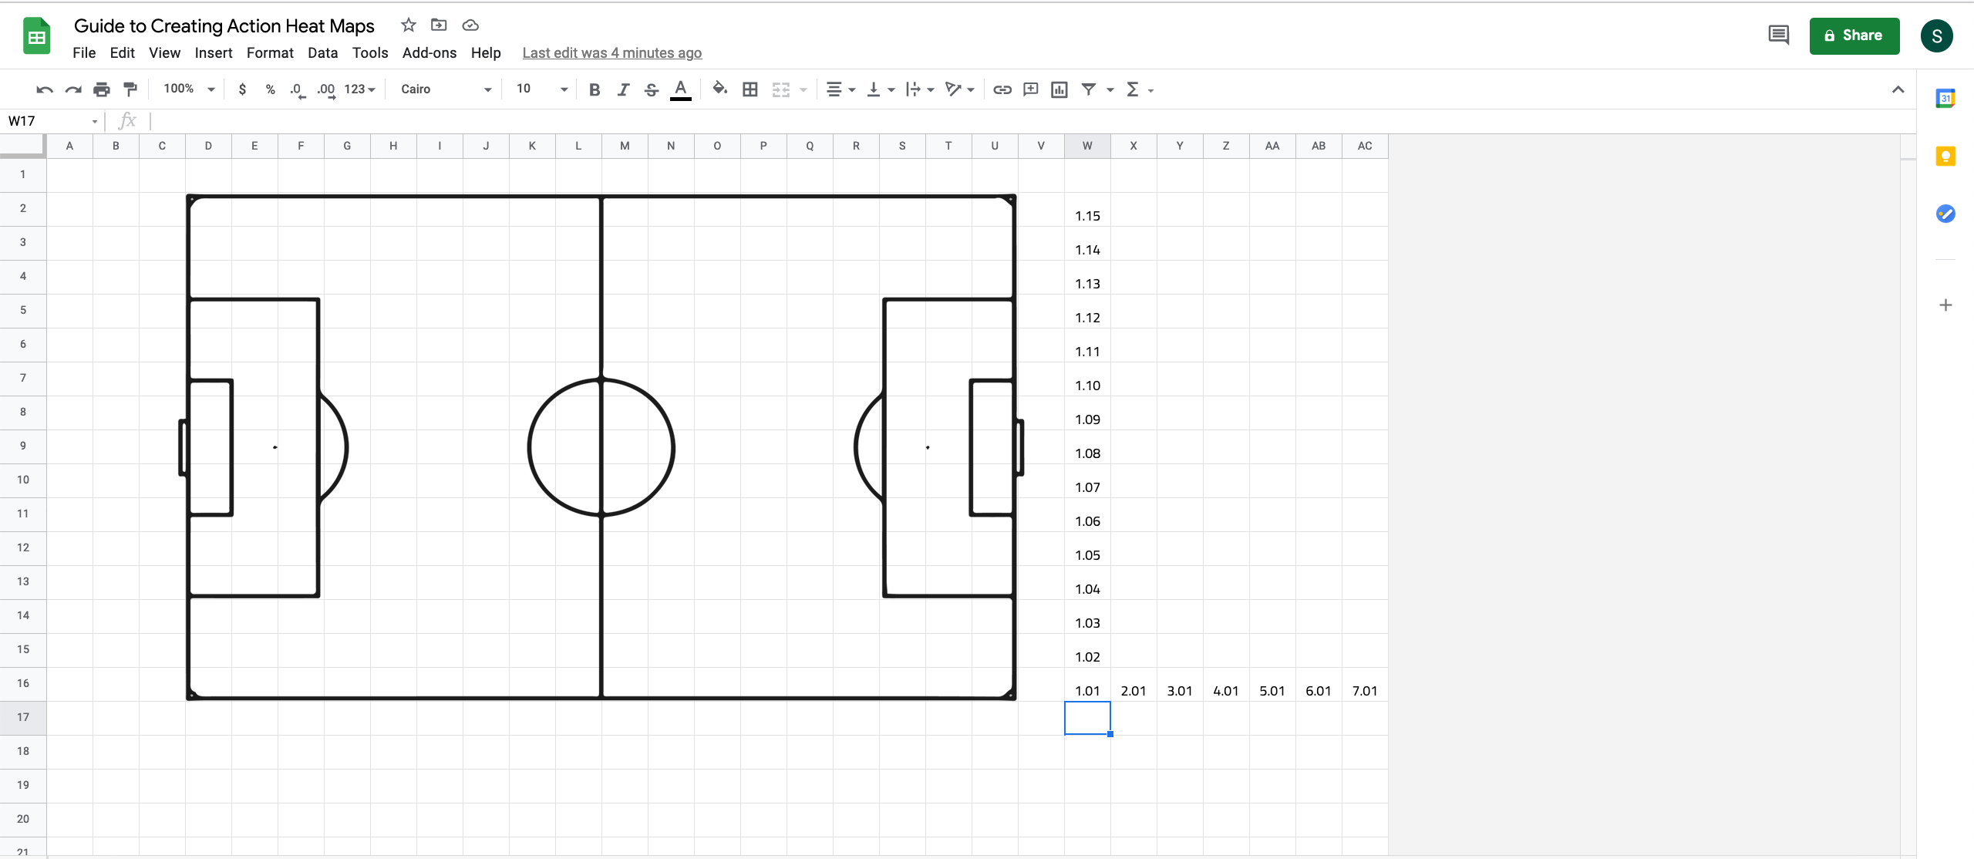Viewport: 1974px width, 859px height.
Task: Toggle strikethrough formatting
Action: coord(652,89)
